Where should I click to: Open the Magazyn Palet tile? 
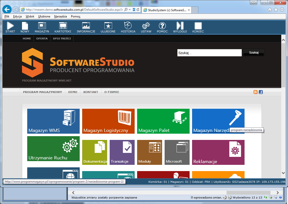pos(163,121)
